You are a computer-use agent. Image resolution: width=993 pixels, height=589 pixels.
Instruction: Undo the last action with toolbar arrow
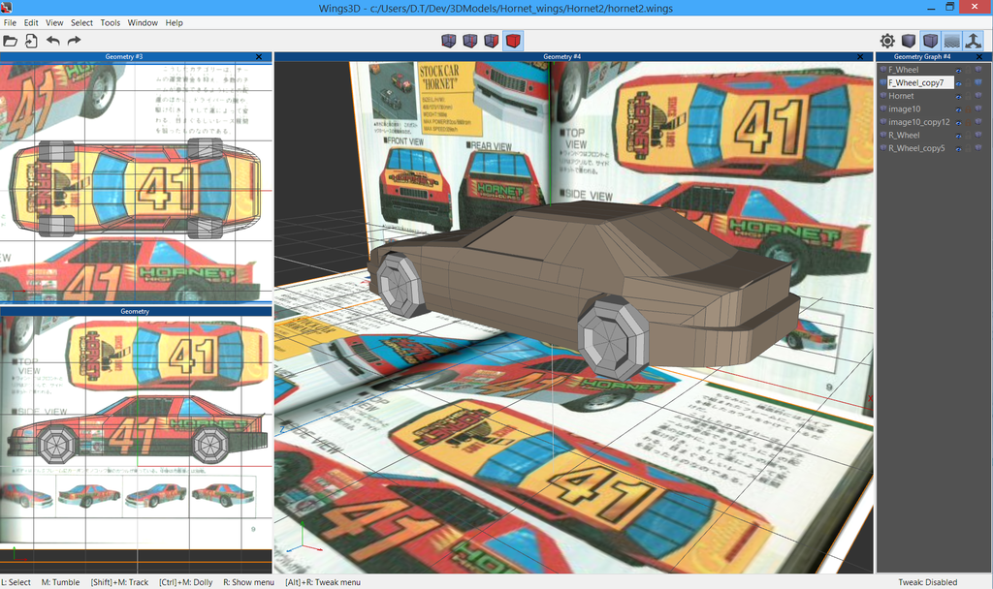tap(52, 41)
